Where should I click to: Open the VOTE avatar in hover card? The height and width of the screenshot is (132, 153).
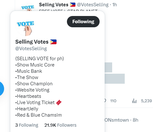25,26
